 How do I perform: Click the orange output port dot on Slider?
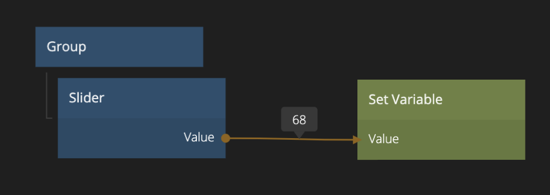coord(226,138)
